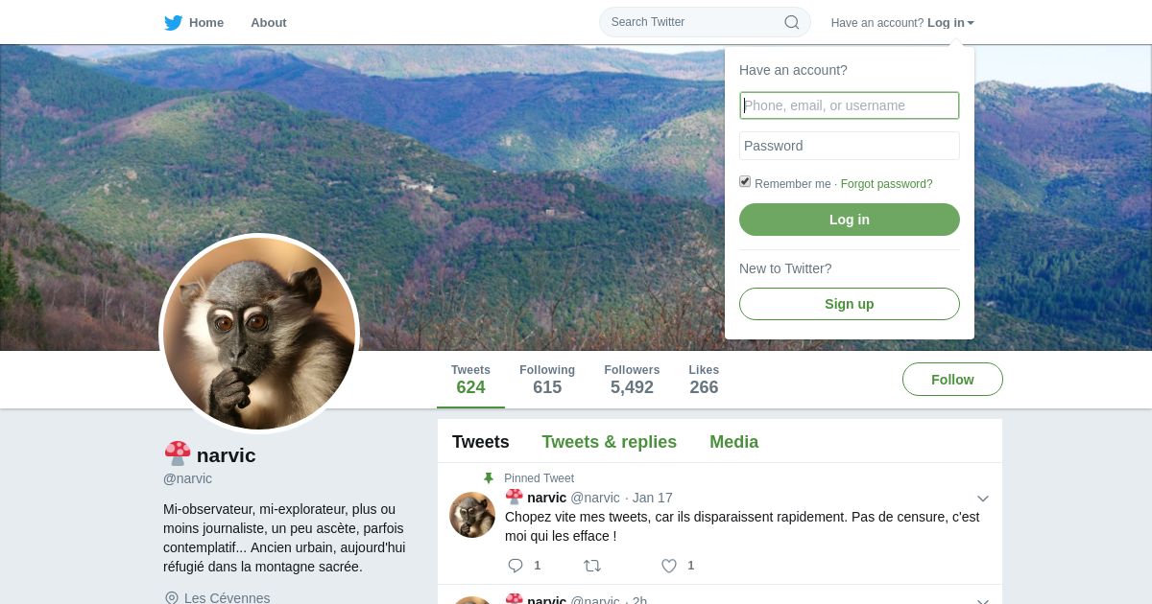This screenshot has height=604, width=1152.
Task: Expand the pinned tweet options chevron
Action: (982, 499)
